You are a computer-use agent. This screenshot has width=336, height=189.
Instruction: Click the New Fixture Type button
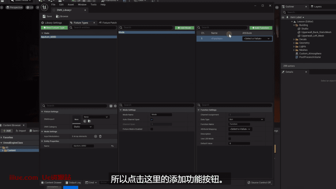(54, 28)
